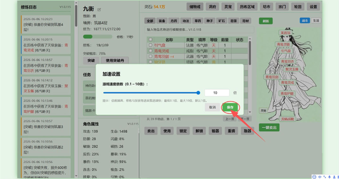The width and height of the screenshot is (339, 179).
Task: Filter inventory by 符材
Action: click(246, 20)
